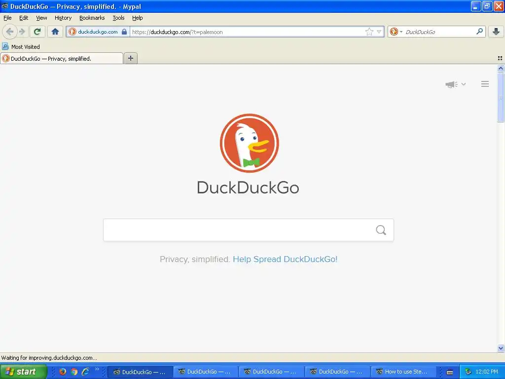Screen dimensions: 505x379
Task: Reload the current page
Action: point(37,32)
